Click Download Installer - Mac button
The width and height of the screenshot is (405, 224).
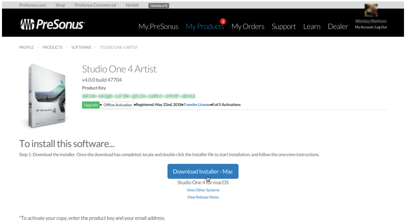coord(203,171)
